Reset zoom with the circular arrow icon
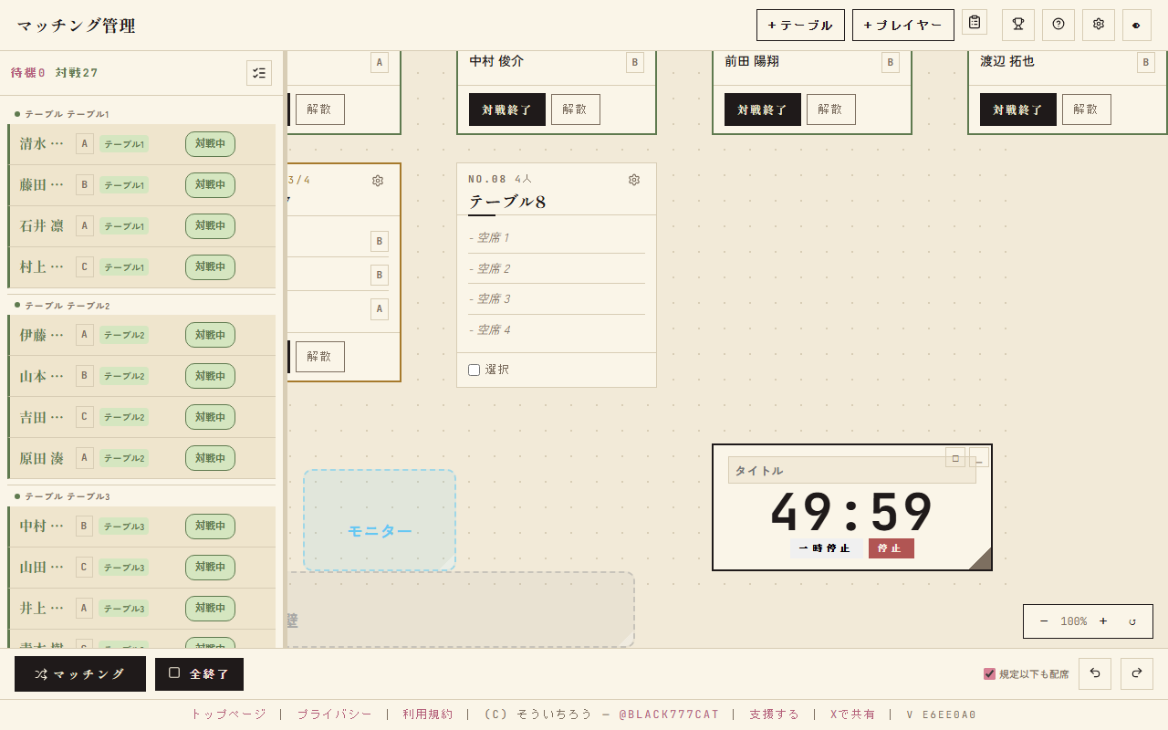1168x730 pixels. (x=1132, y=621)
